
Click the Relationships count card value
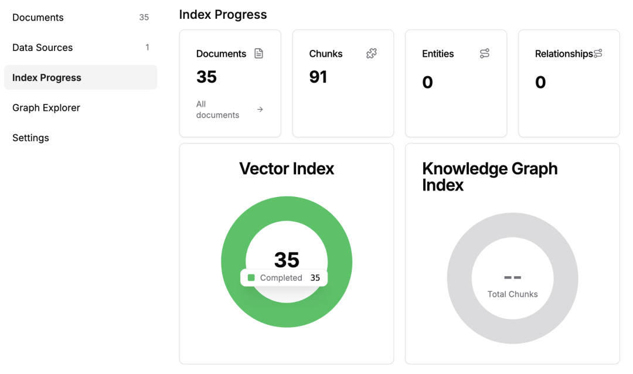point(540,82)
